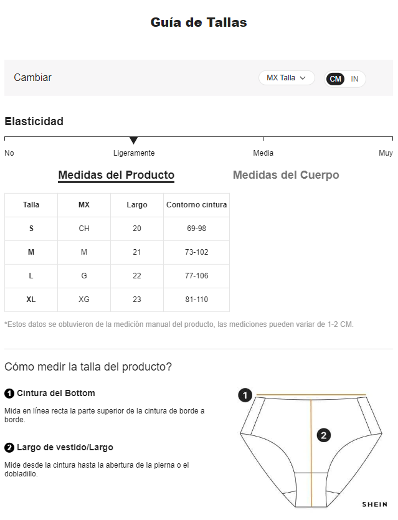Click the number 1 marker on the garment diagram
The height and width of the screenshot is (520, 398).
tap(245, 395)
